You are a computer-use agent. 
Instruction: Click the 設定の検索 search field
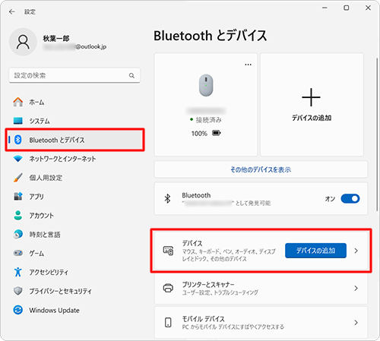(74, 75)
